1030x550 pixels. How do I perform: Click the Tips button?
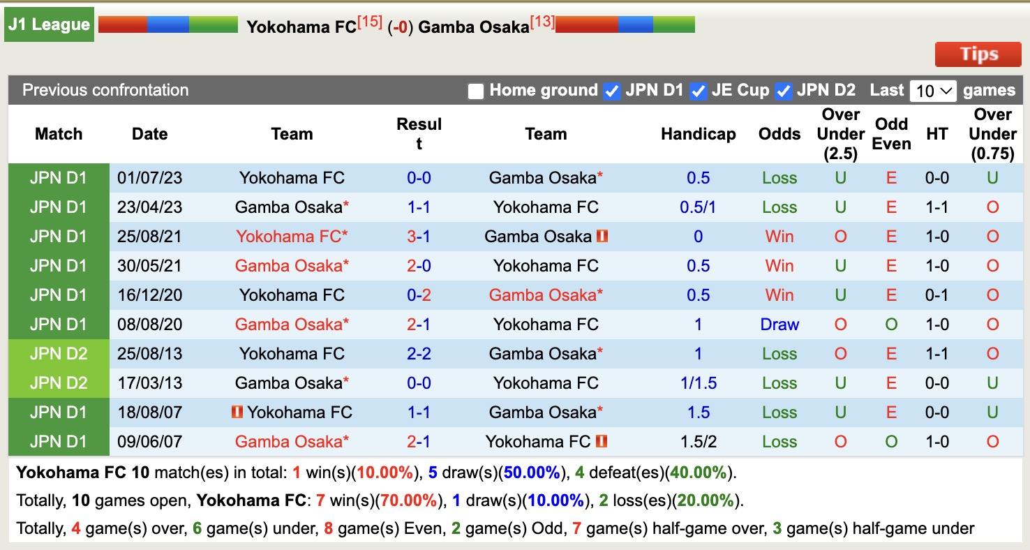click(978, 54)
